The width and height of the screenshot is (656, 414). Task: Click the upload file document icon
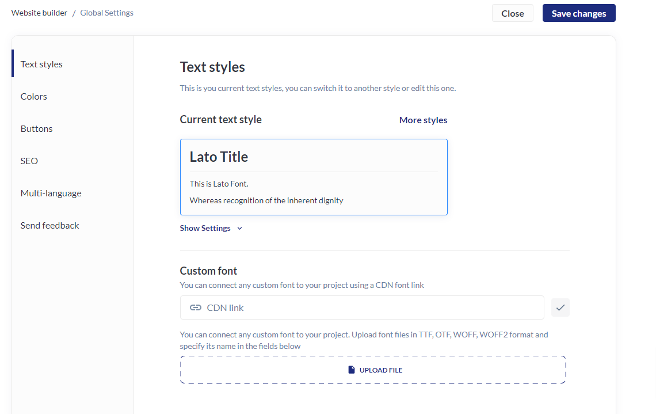(352, 370)
